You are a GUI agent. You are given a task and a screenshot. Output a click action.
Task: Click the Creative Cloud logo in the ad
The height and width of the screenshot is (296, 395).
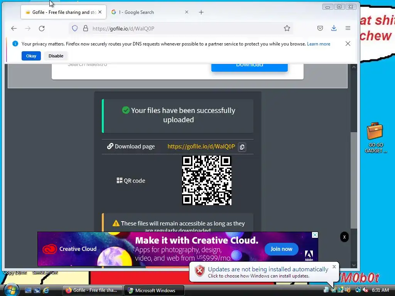[49, 249]
